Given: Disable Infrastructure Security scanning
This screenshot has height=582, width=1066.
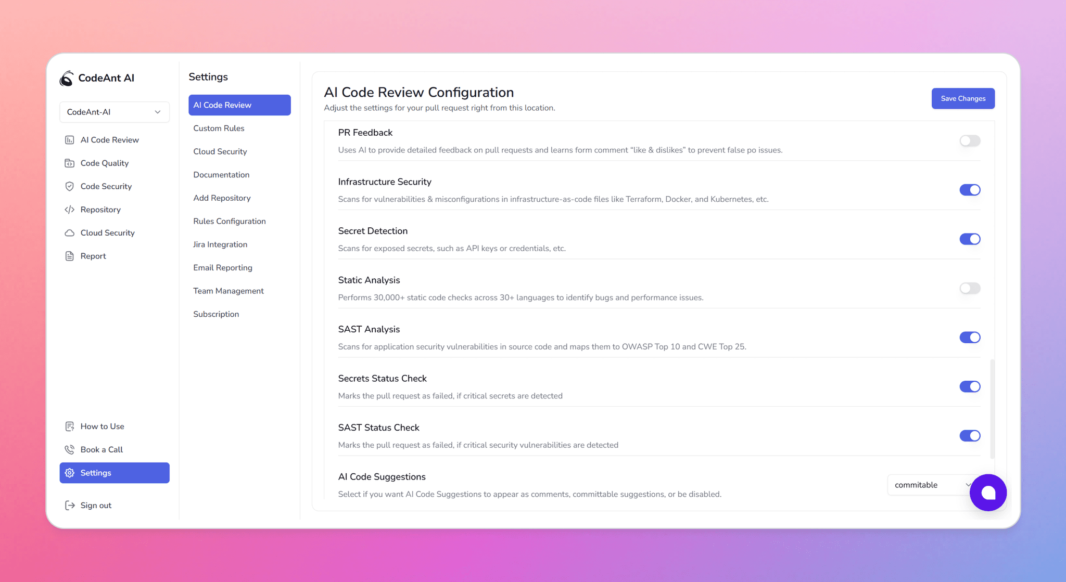Looking at the screenshot, I should (x=969, y=190).
